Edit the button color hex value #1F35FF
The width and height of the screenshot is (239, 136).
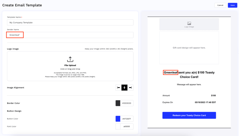[127, 119]
